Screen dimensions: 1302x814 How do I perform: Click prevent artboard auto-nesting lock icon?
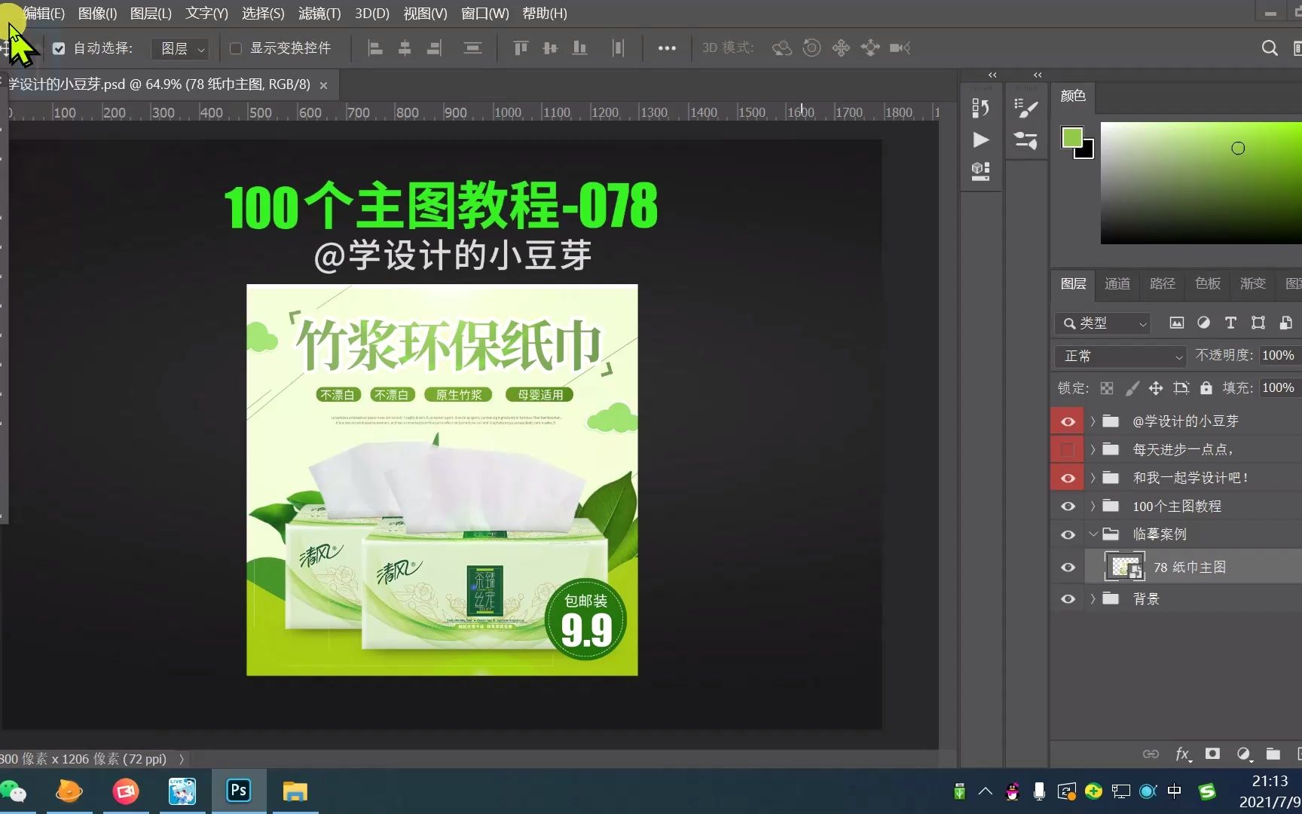click(x=1181, y=388)
